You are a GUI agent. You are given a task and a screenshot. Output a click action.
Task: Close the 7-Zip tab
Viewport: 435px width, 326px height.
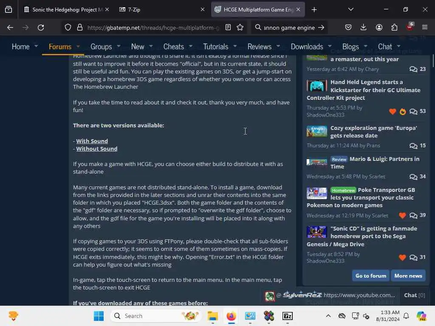[x=203, y=9]
